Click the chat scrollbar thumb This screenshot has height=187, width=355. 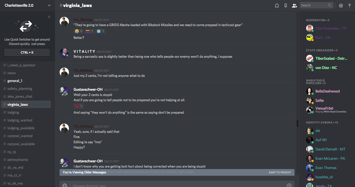(x=297, y=123)
